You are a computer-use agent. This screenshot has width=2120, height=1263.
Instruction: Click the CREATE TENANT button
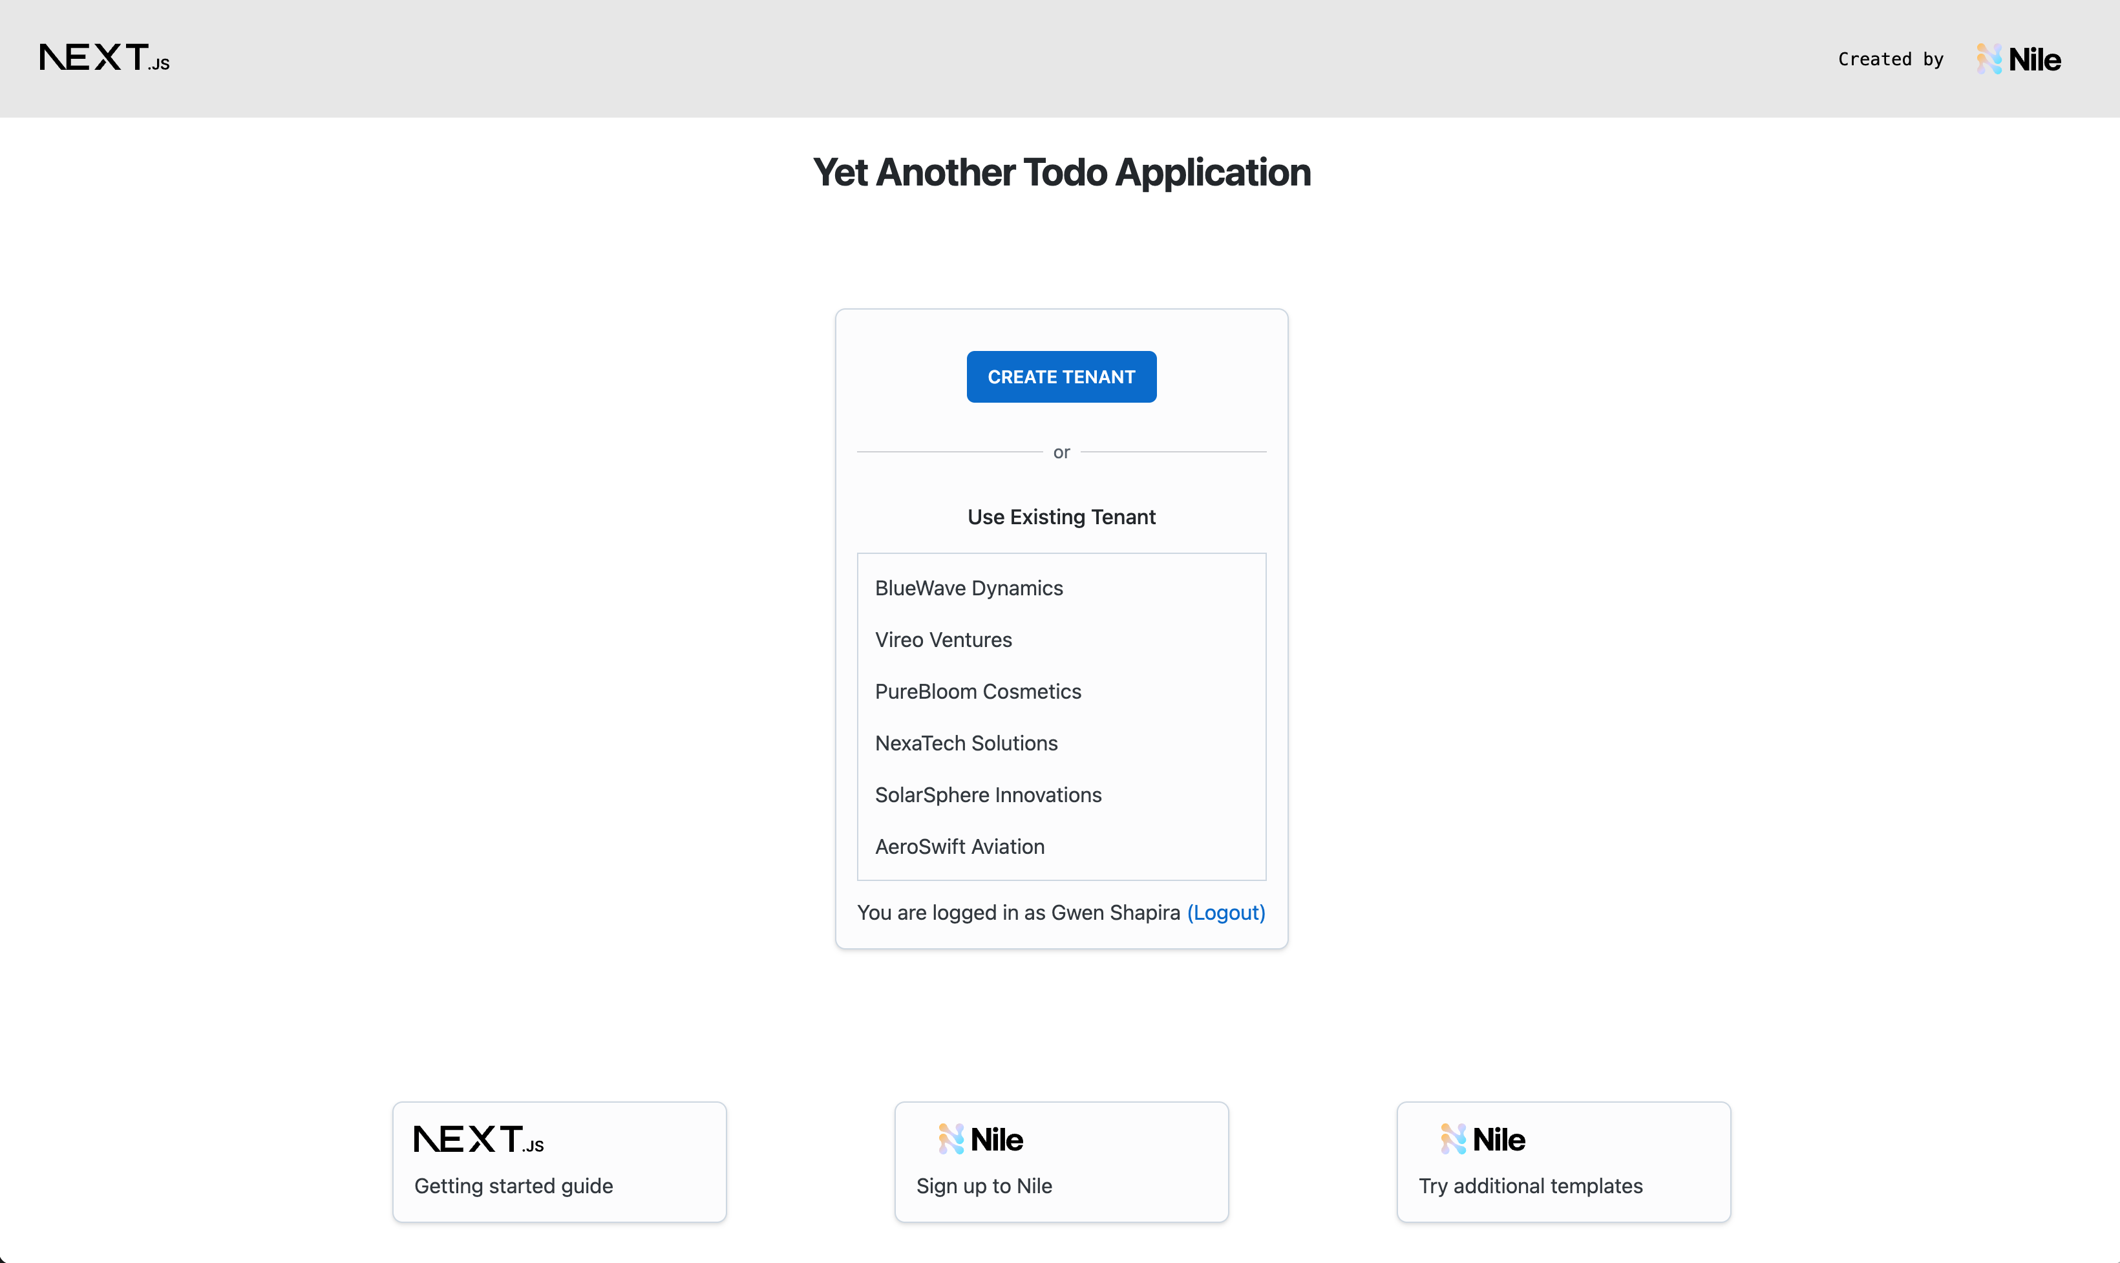tap(1060, 376)
